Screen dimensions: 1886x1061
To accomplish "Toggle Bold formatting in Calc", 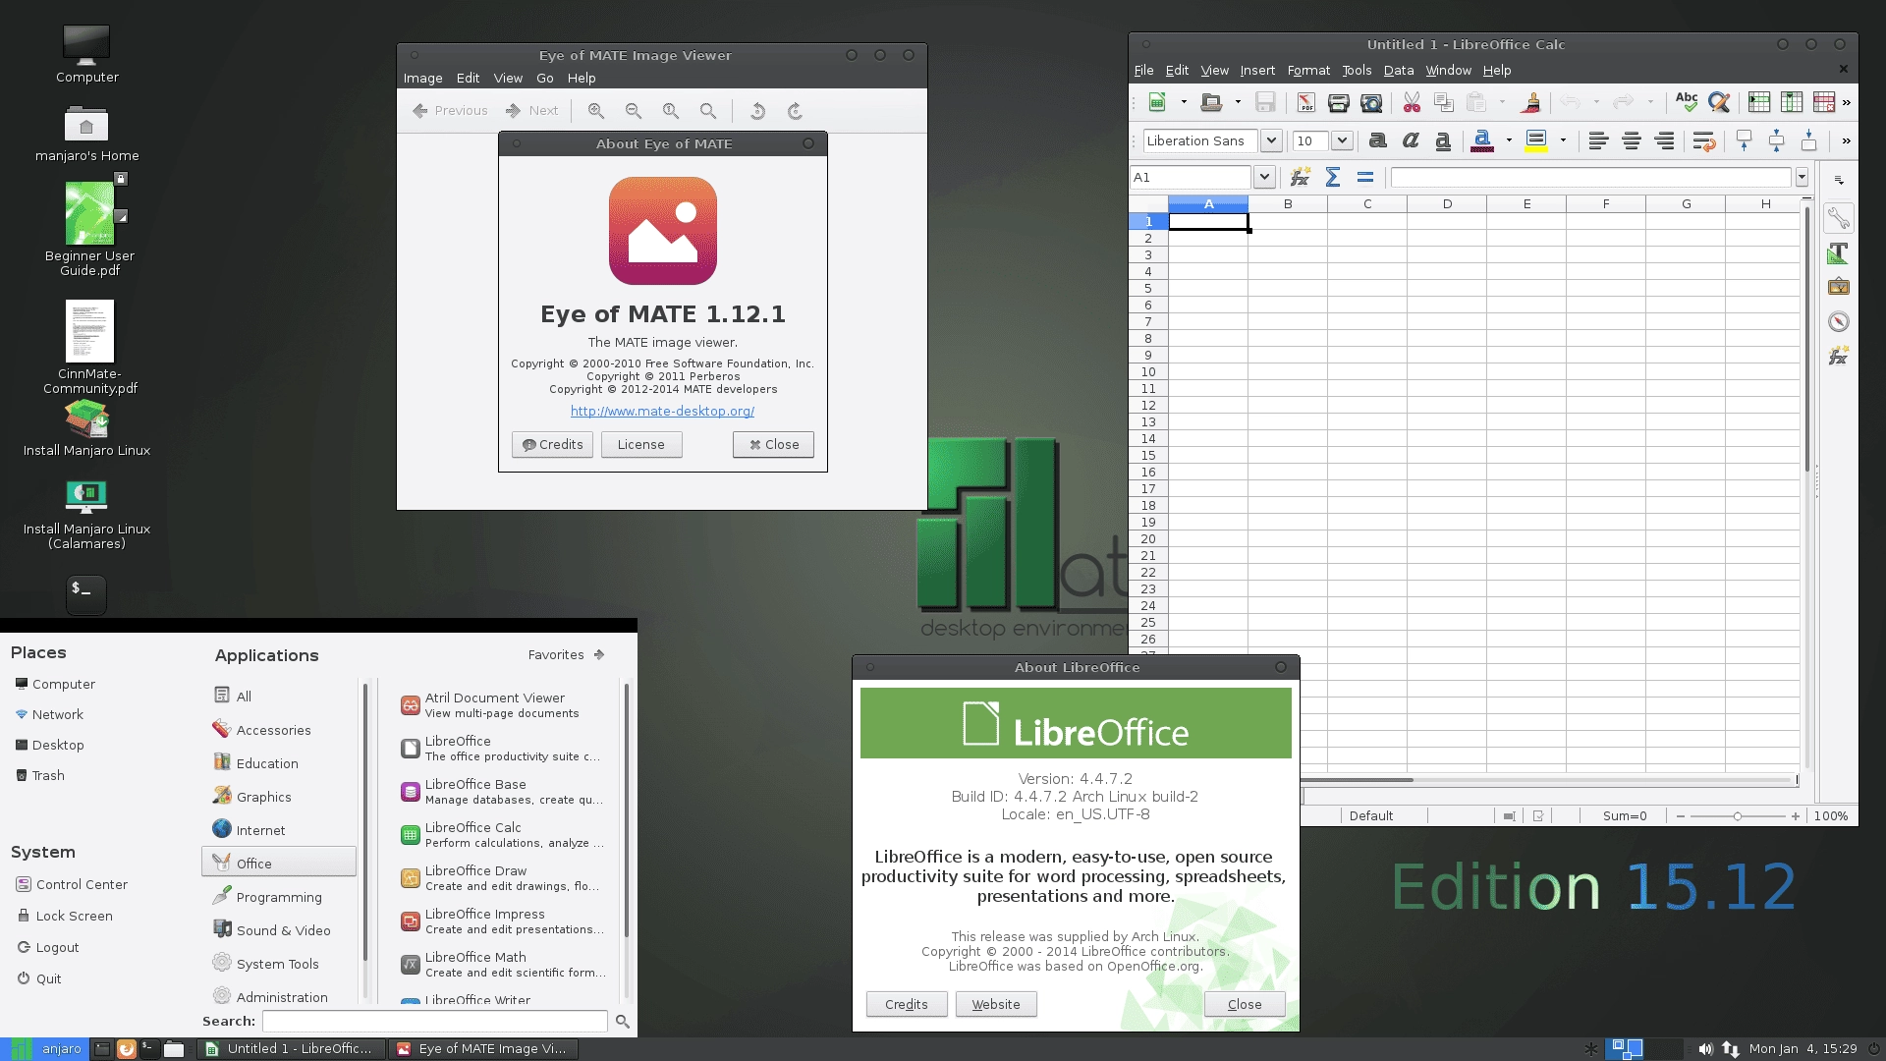I will click(1377, 141).
